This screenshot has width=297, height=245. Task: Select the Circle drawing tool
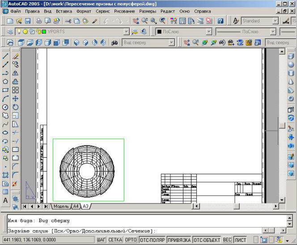[5, 107]
